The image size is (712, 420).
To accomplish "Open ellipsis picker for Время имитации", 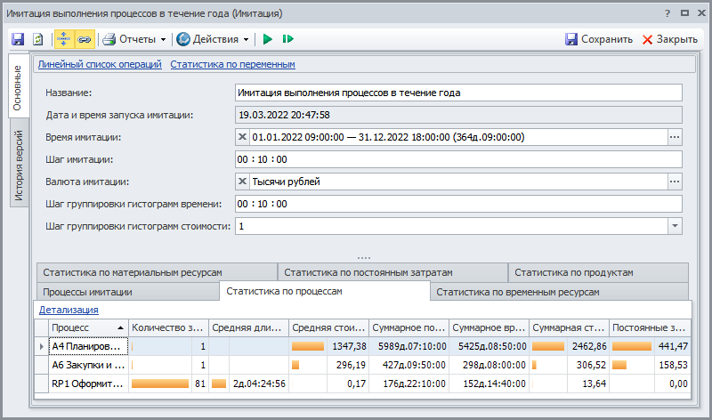I will click(x=675, y=137).
